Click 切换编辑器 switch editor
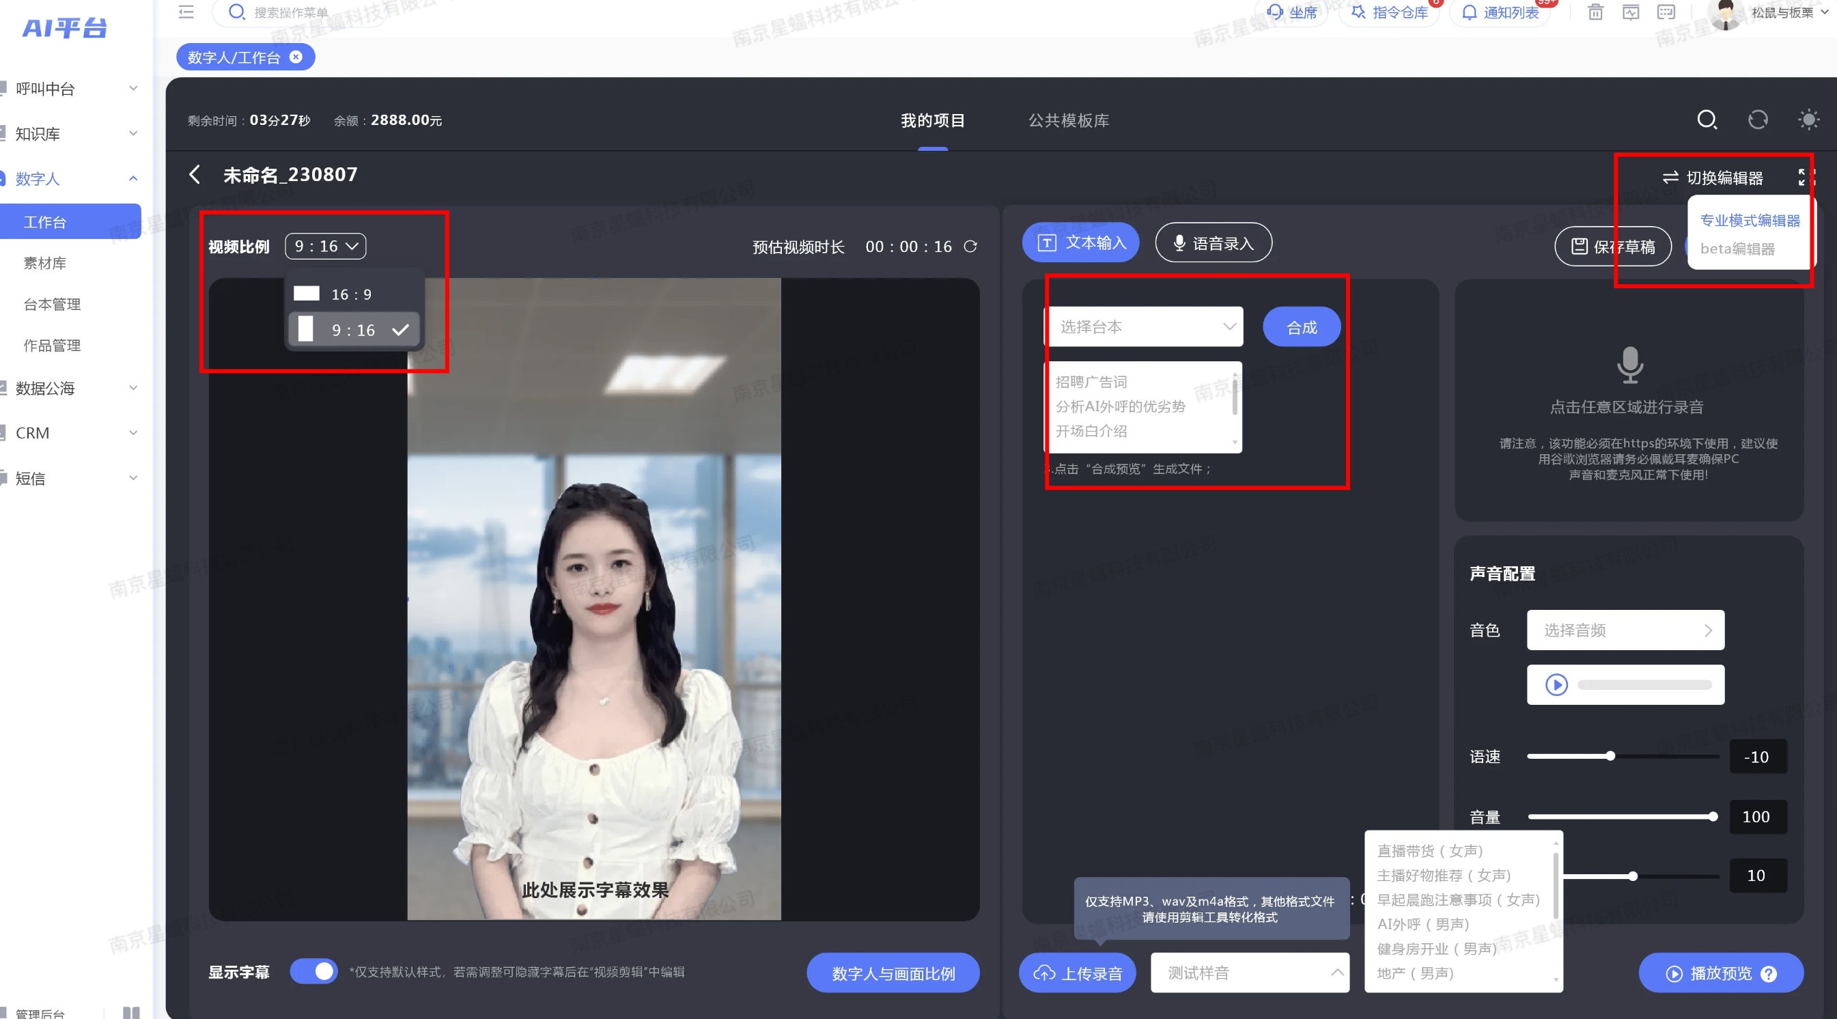Viewport: 1837px width, 1019px height. [1713, 177]
